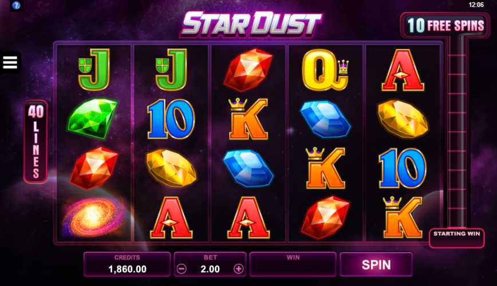Click the 10 Free Spins banner

pos(445,25)
